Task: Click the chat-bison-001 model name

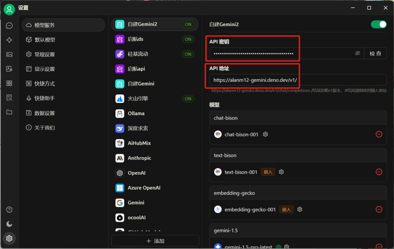Action: pyautogui.click(x=242, y=134)
